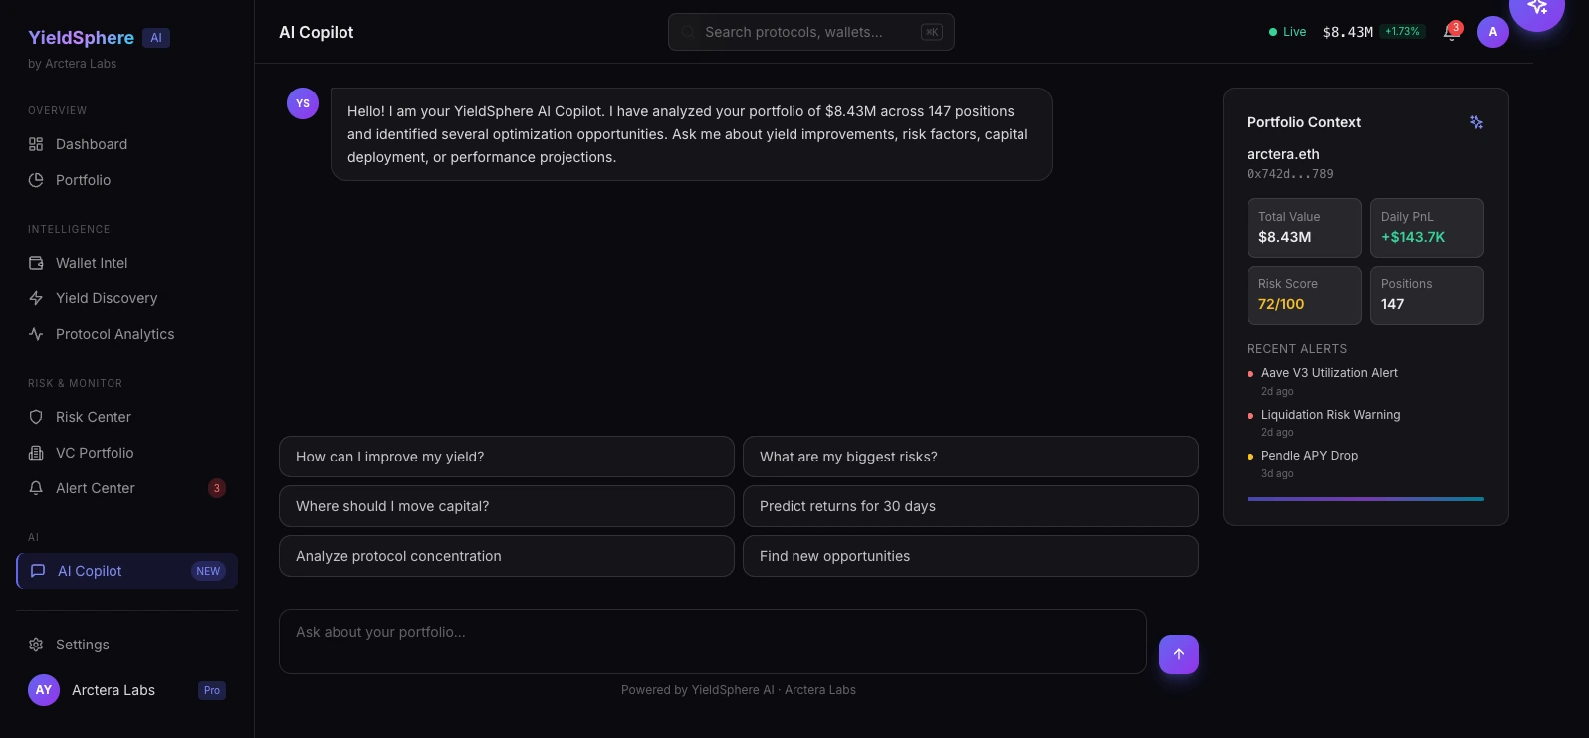The height and width of the screenshot is (738, 1589).
Task: Click the VC Portfolio building icon
Action: pyautogui.click(x=36, y=453)
